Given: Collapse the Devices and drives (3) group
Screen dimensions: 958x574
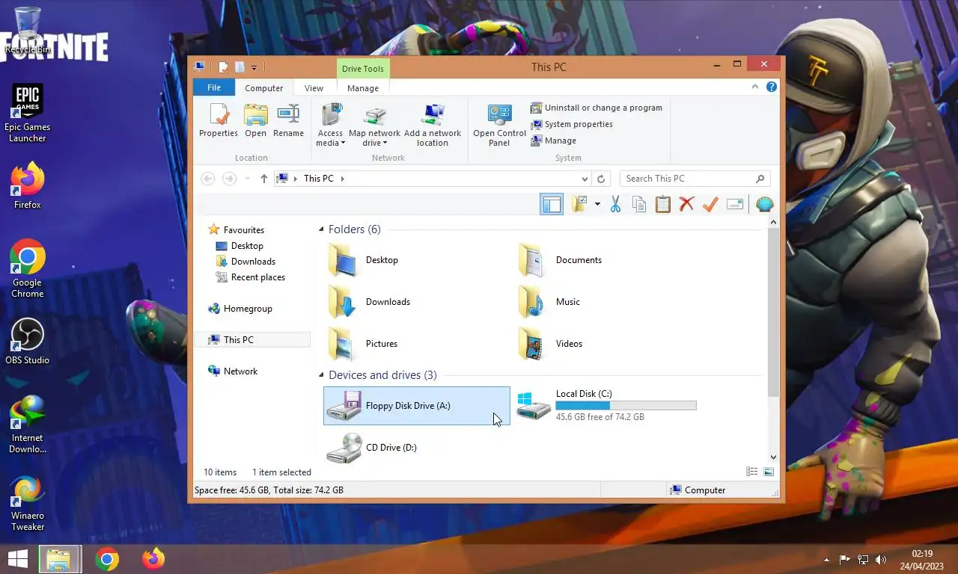Looking at the screenshot, I should 321,375.
